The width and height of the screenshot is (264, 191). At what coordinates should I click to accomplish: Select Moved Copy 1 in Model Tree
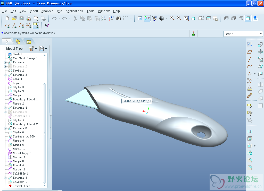tap(22, 153)
